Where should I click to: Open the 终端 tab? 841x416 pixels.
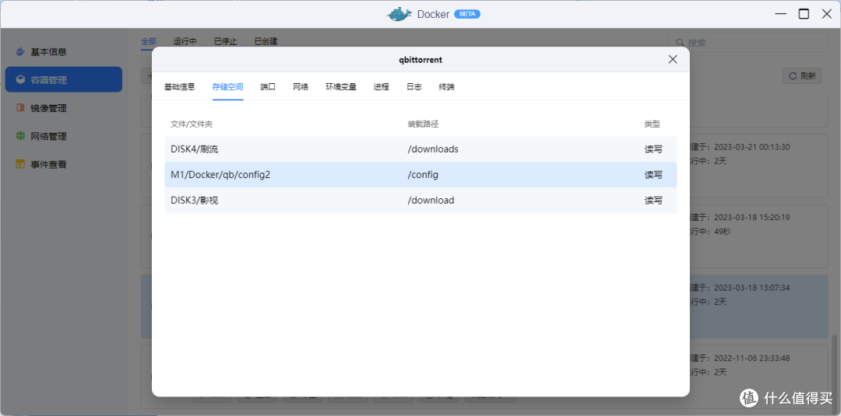(446, 87)
